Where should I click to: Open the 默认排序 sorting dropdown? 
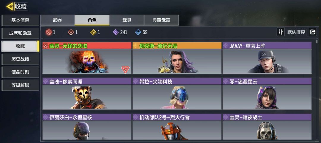[x=296, y=32]
